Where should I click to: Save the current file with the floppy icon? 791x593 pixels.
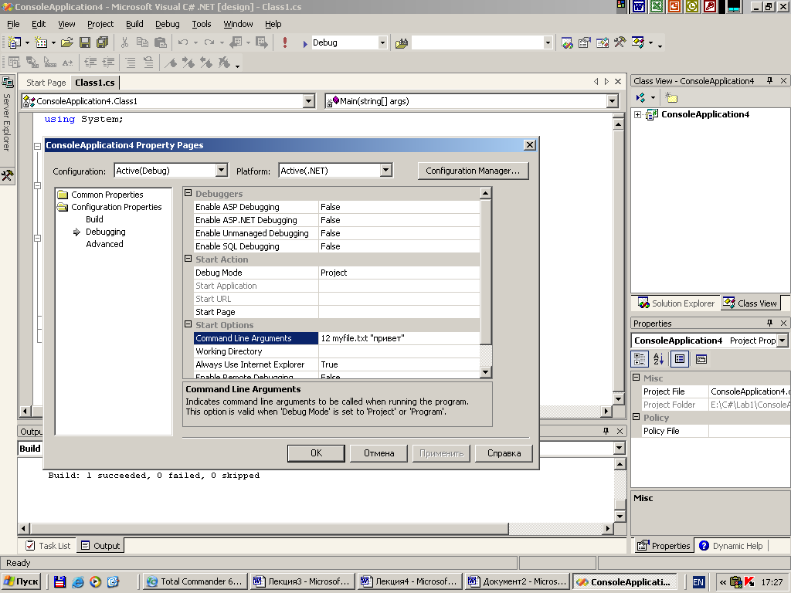[x=85, y=43]
